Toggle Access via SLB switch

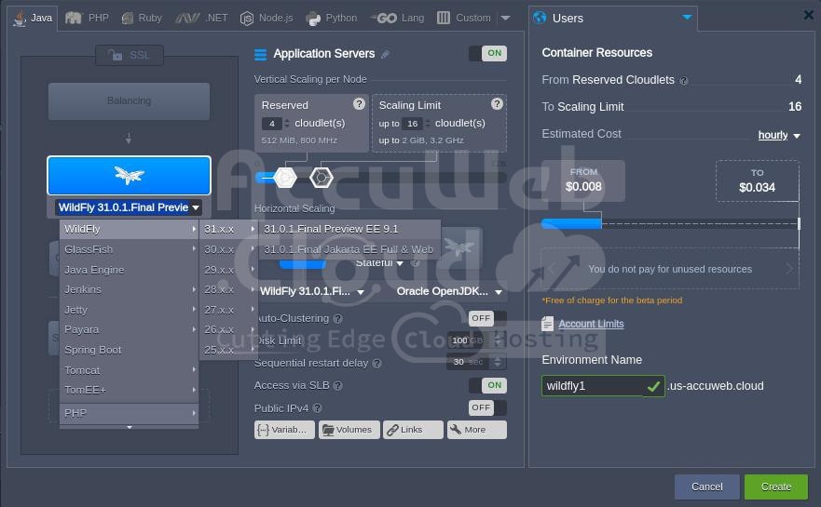pos(488,386)
